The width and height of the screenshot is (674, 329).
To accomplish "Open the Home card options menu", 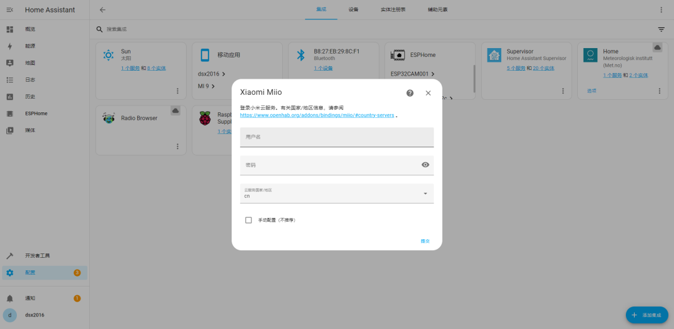I will 660,91.
